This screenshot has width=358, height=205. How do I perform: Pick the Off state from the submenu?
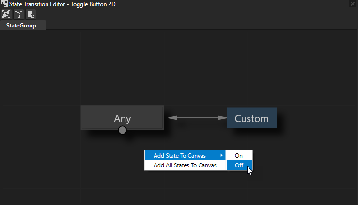pyautogui.click(x=239, y=165)
